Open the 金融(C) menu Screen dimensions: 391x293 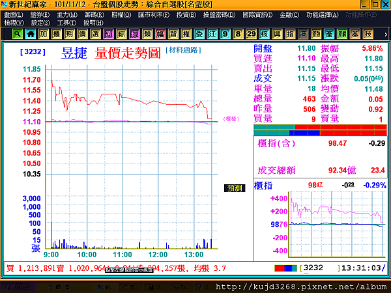pyautogui.click(x=289, y=15)
